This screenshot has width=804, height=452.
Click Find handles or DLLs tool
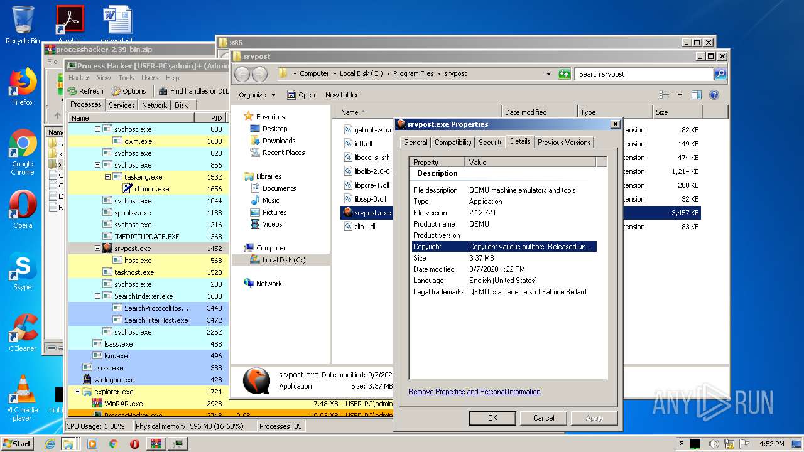coord(193,91)
